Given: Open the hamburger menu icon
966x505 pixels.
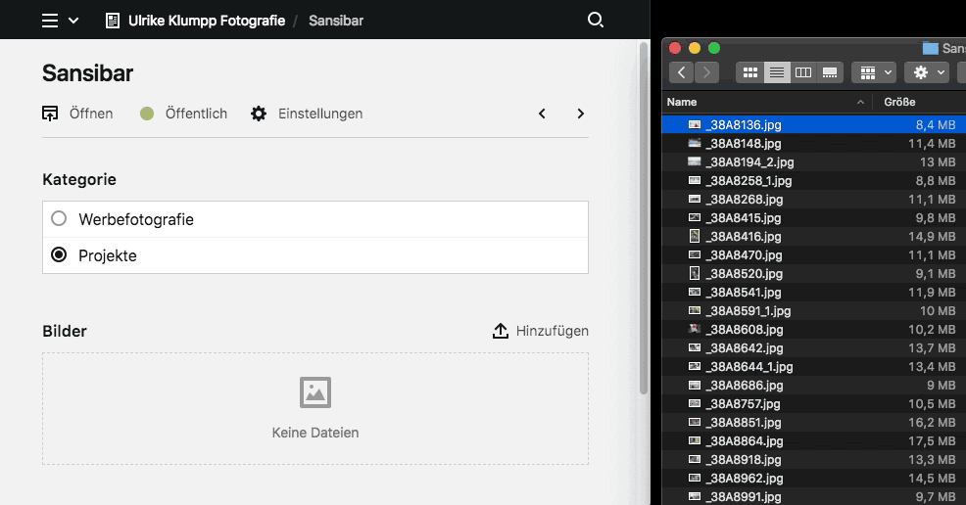Looking at the screenshot, I should click(50, 21).
